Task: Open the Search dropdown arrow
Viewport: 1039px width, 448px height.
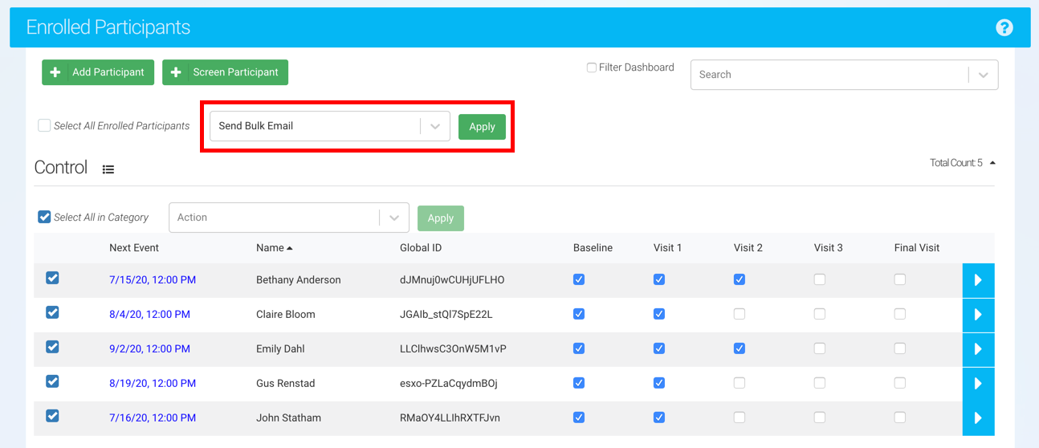Action: [983, 75]
